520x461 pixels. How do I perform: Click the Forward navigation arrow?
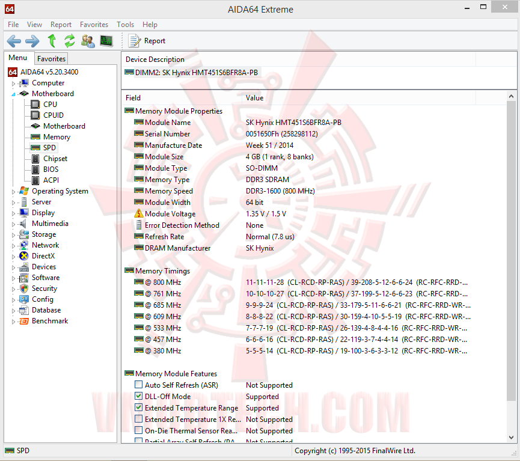click(x=32, y=41)
